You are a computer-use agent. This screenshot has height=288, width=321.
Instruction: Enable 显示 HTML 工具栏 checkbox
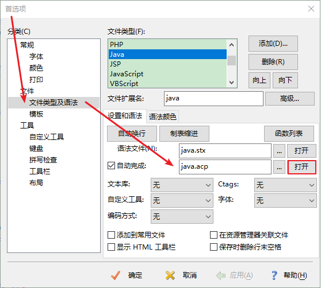pos(111,247)
